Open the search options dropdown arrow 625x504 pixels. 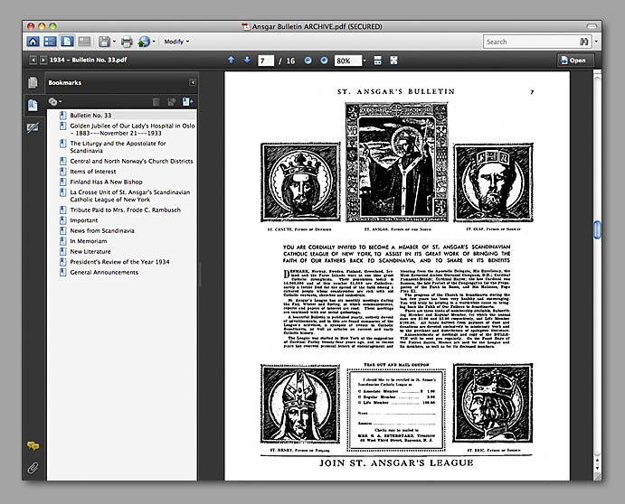click(x=596, y=42)
